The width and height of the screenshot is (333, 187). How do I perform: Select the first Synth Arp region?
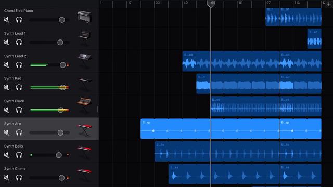pyautogui.click(x=210, y=129)
